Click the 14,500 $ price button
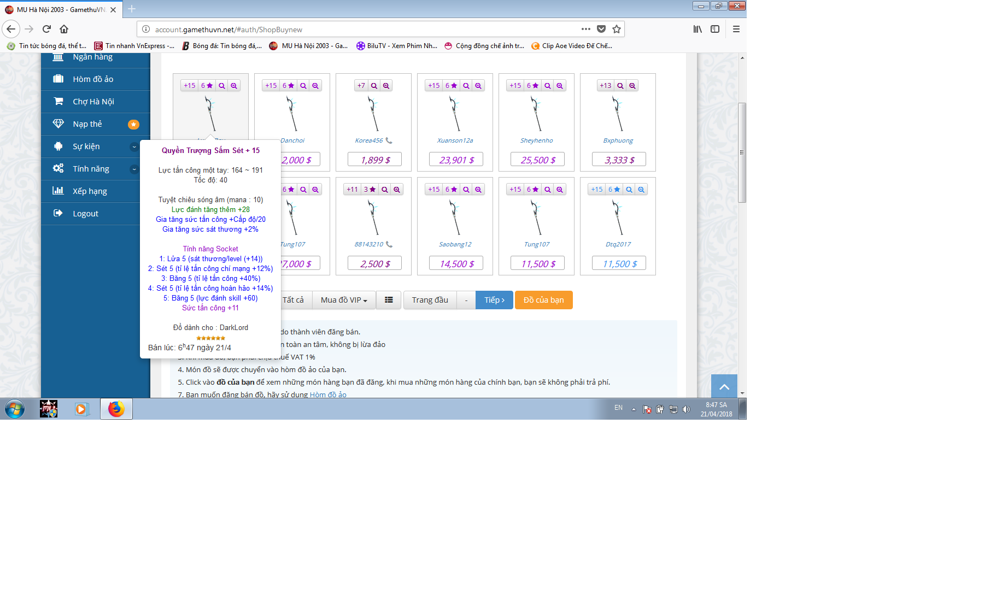1008x600 pixels. (x=456, y=263)
